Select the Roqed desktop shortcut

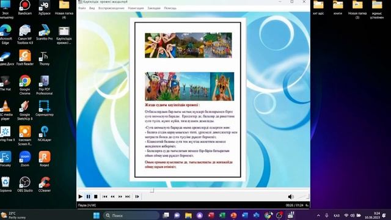pos(45,159)
